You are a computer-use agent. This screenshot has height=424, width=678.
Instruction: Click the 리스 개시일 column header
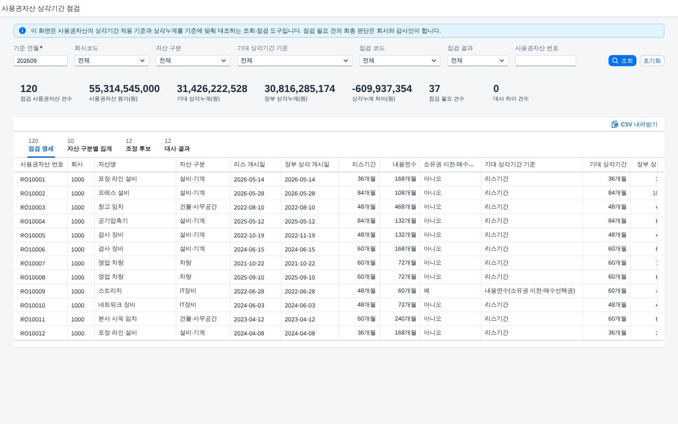[256, 165]
